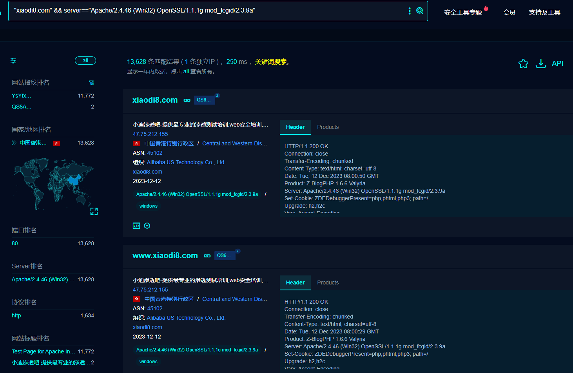
Task: Open the xiaodi8.com result title link
Action: point(155,100)
